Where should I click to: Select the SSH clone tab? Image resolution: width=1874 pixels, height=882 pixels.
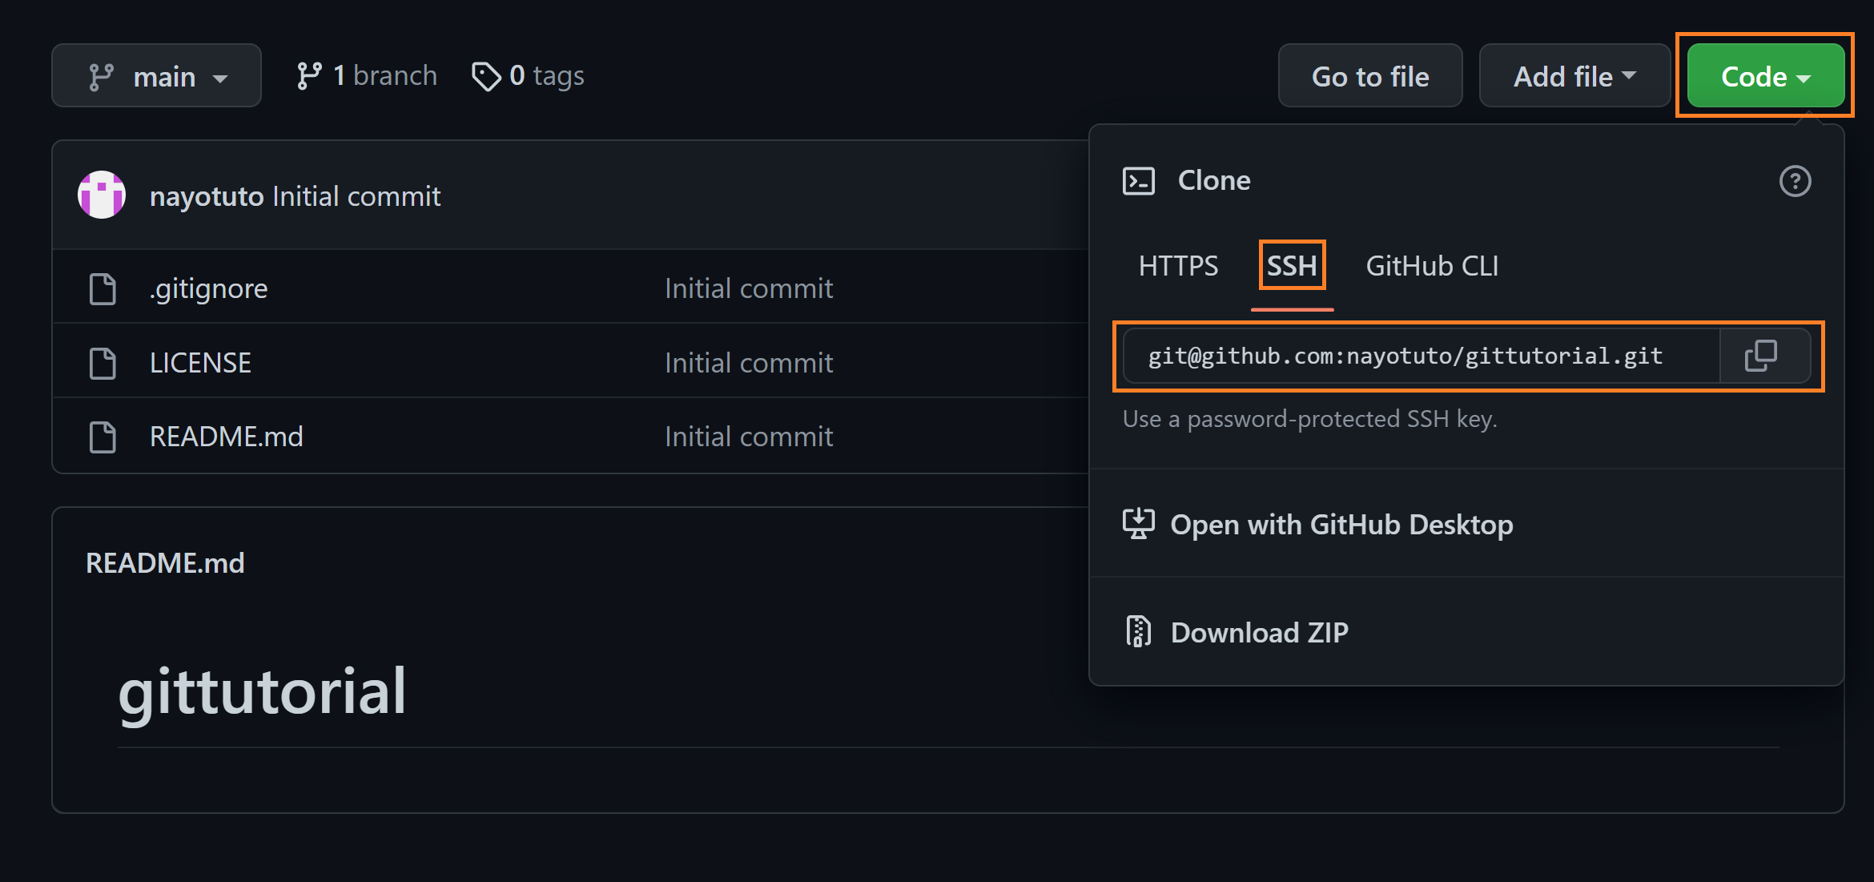click(1292, 266)
